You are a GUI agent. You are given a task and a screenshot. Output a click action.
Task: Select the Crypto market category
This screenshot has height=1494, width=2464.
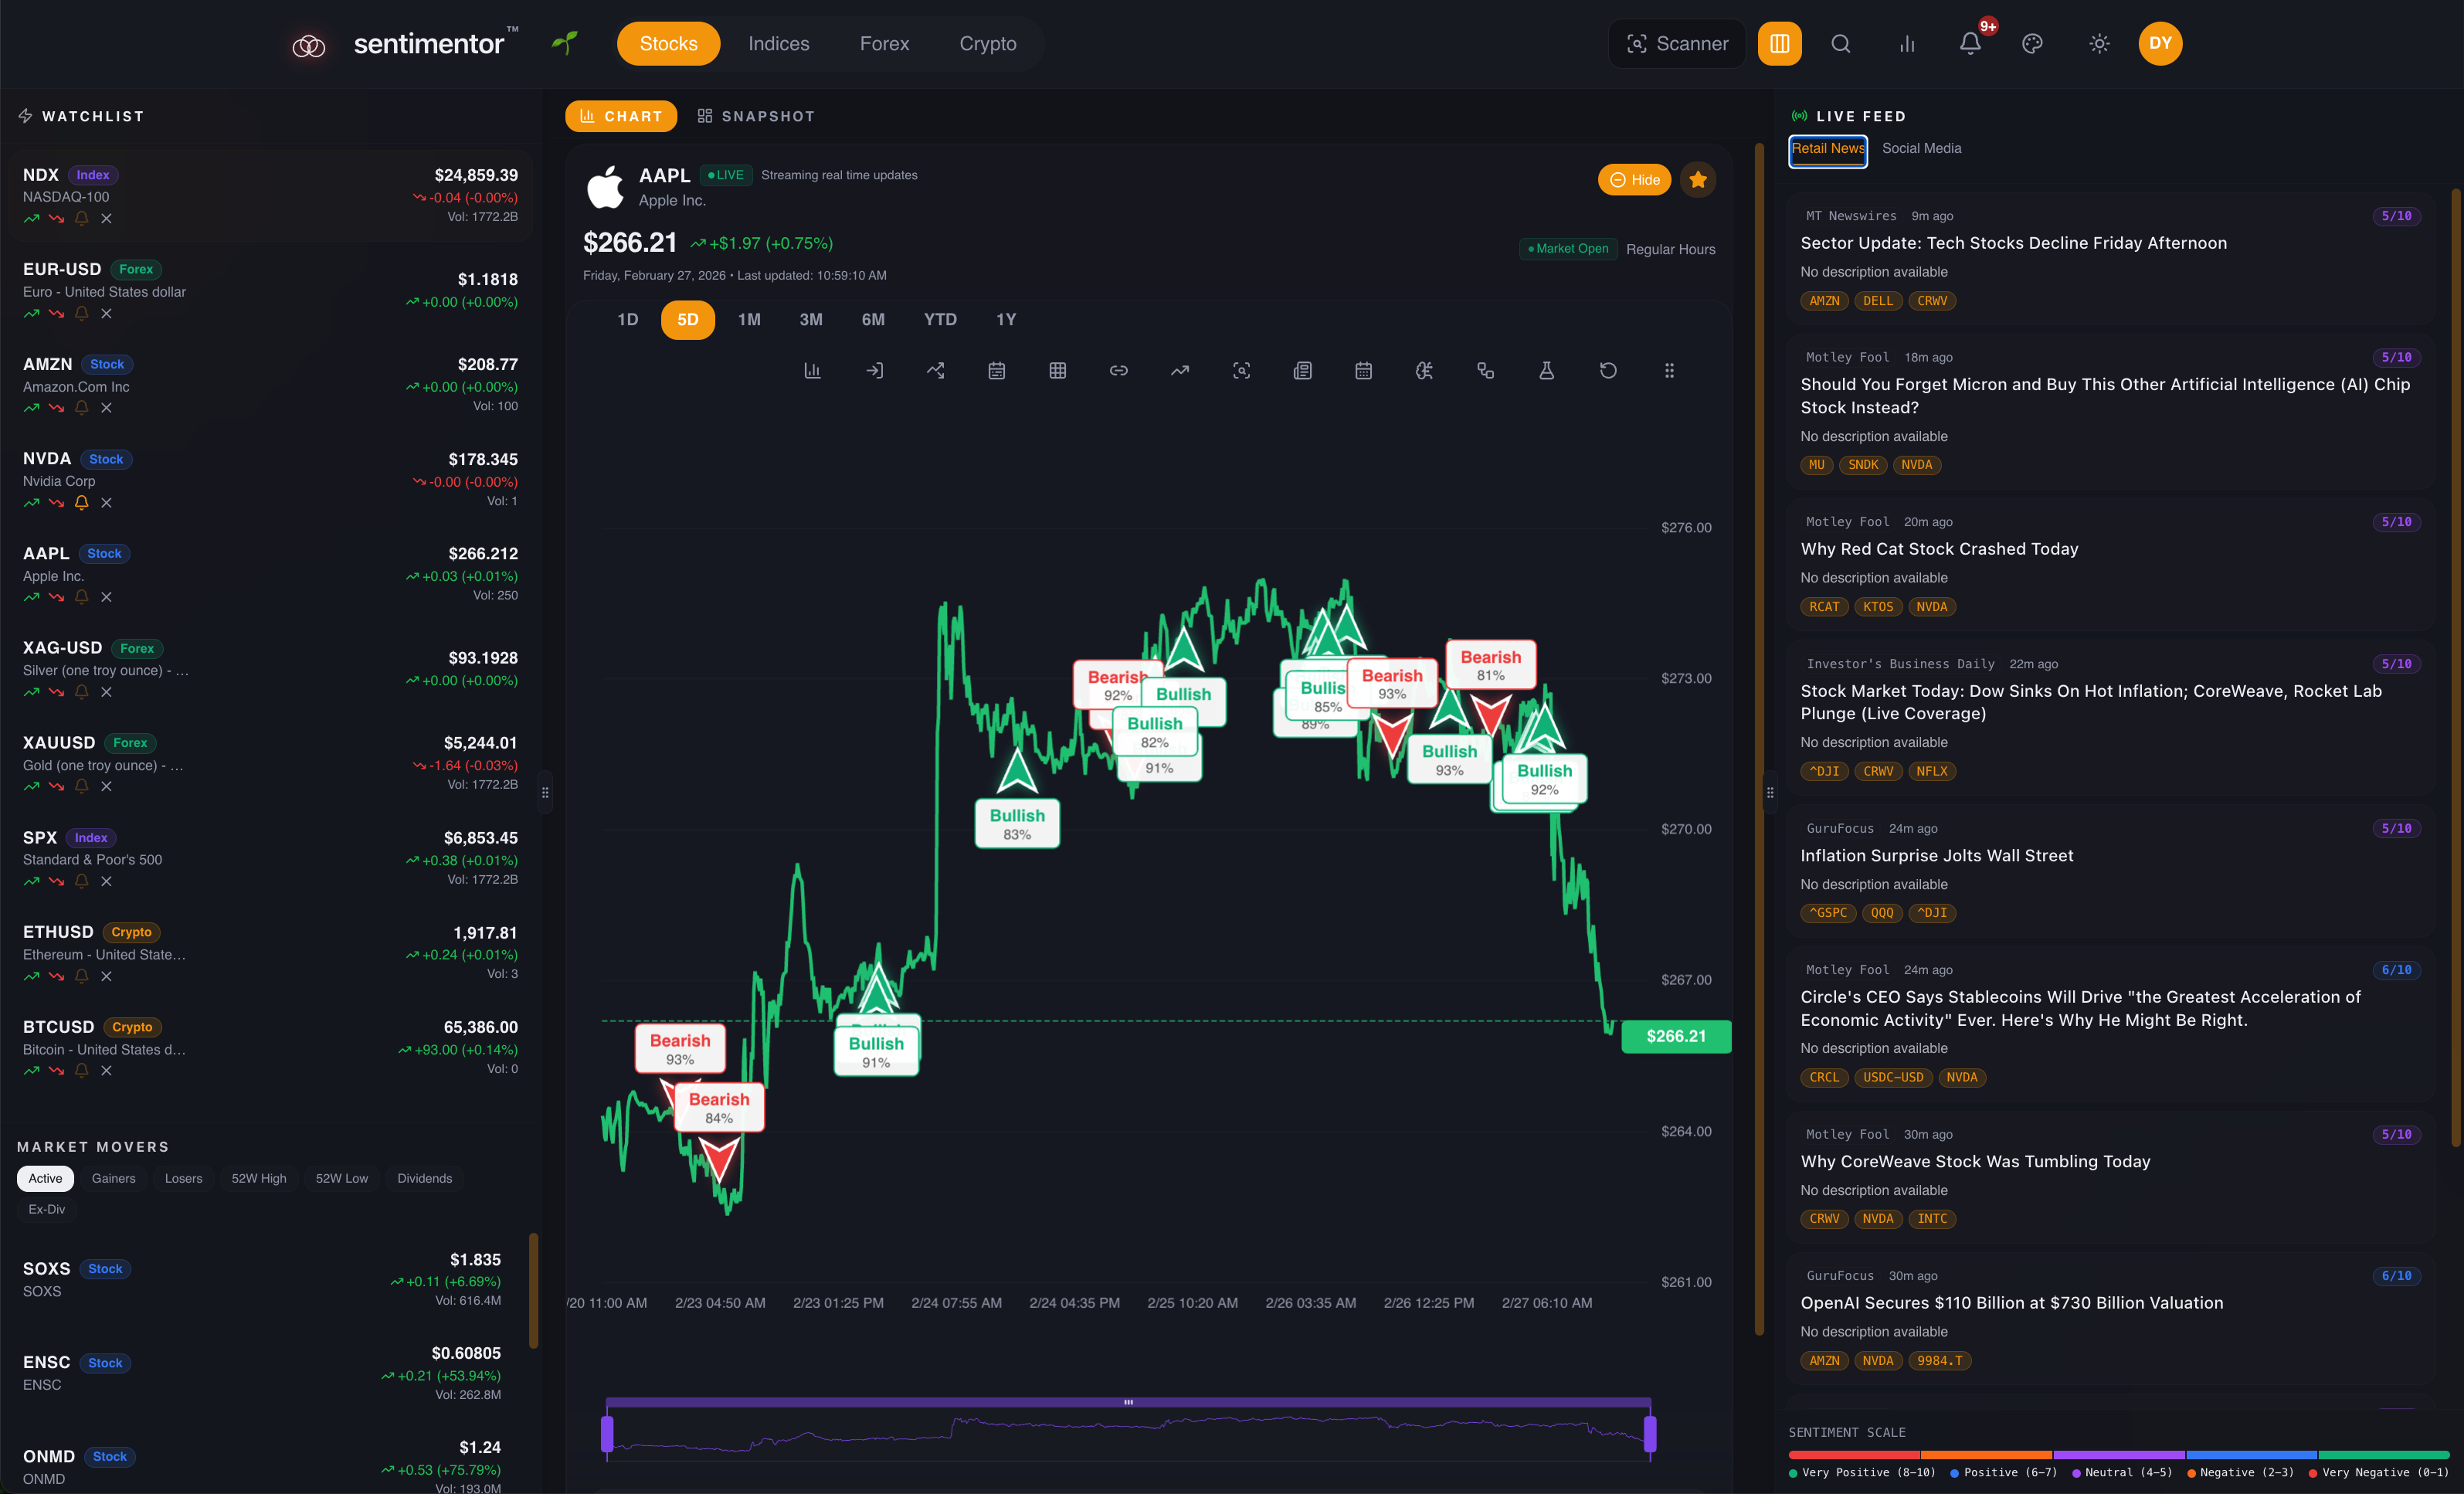click(987, 43)
